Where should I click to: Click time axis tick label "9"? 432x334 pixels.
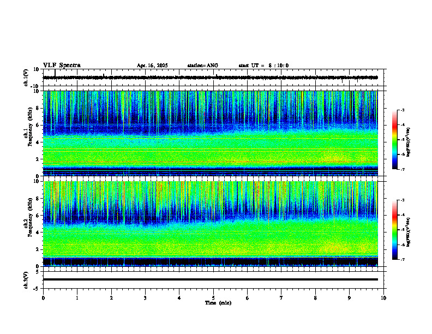point(349,298)
